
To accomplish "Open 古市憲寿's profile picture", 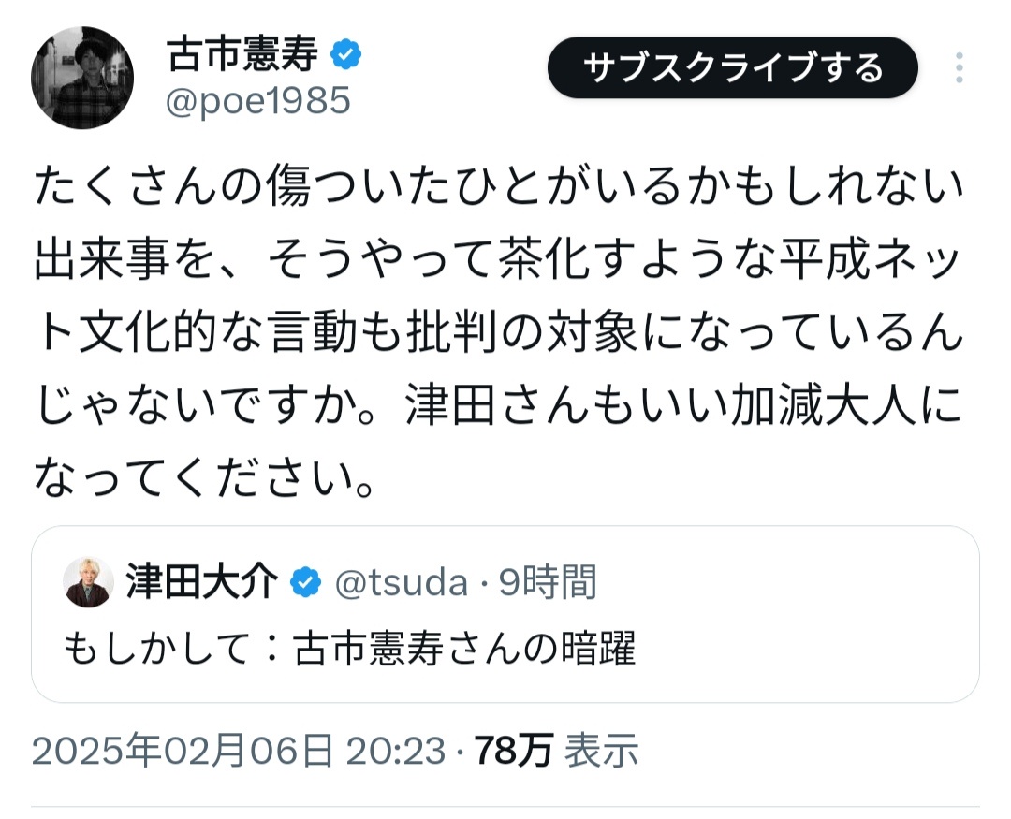I will [82, 78].
